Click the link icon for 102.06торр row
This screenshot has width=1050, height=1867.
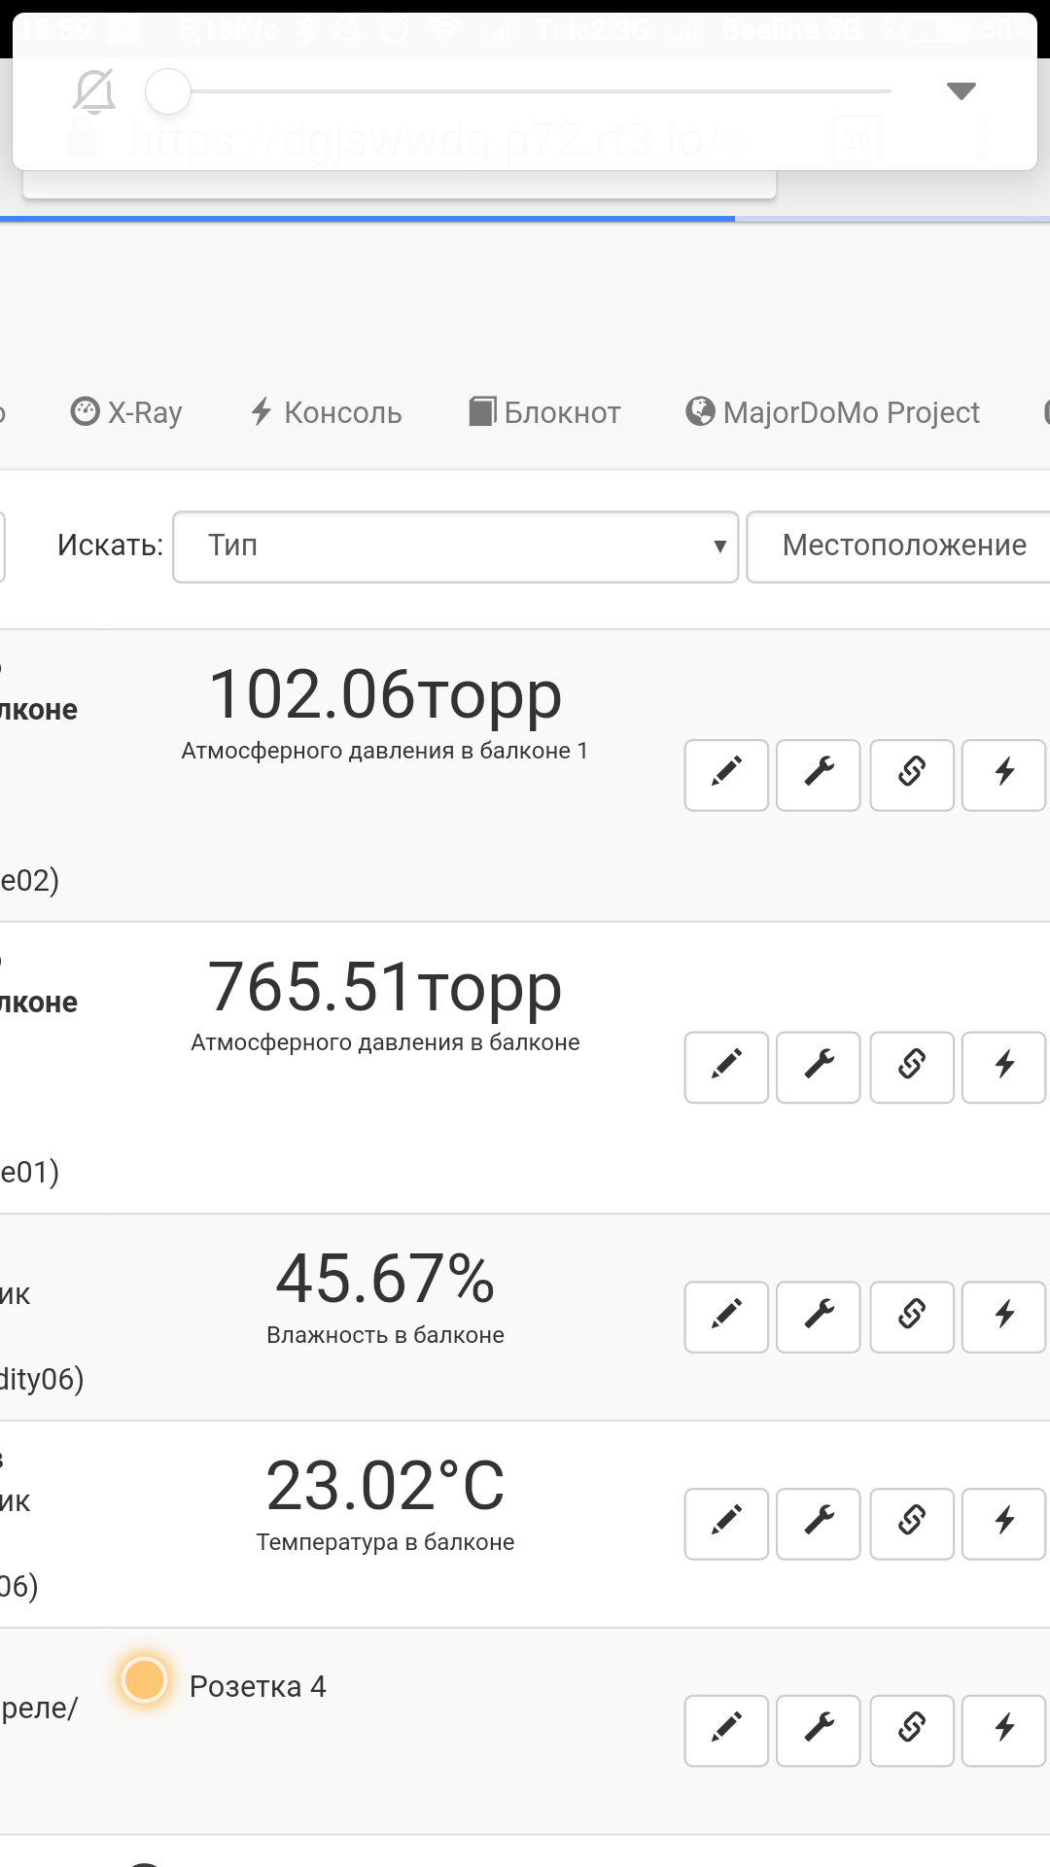(911, 774)
